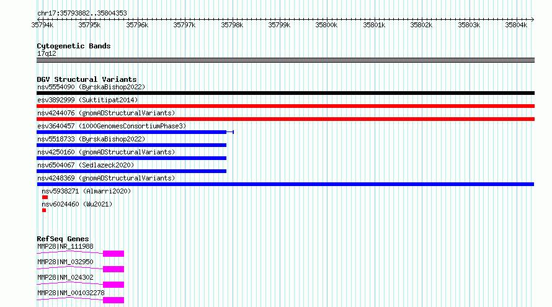
Task: Click nsv4244076 (gnomADStructuralVariants) label
Action: [106, 113]
